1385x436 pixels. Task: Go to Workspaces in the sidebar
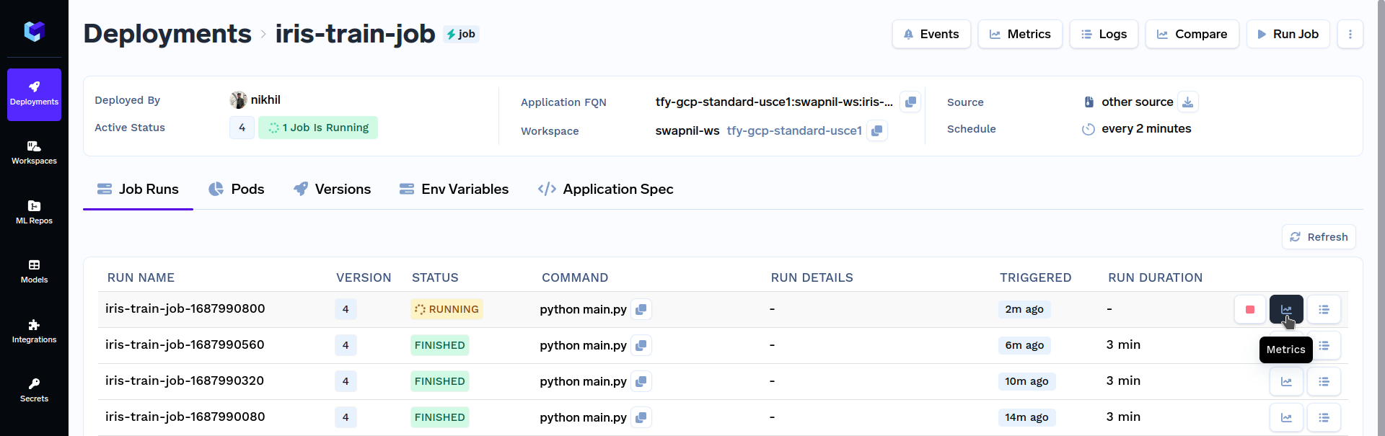tap(34, 153)
